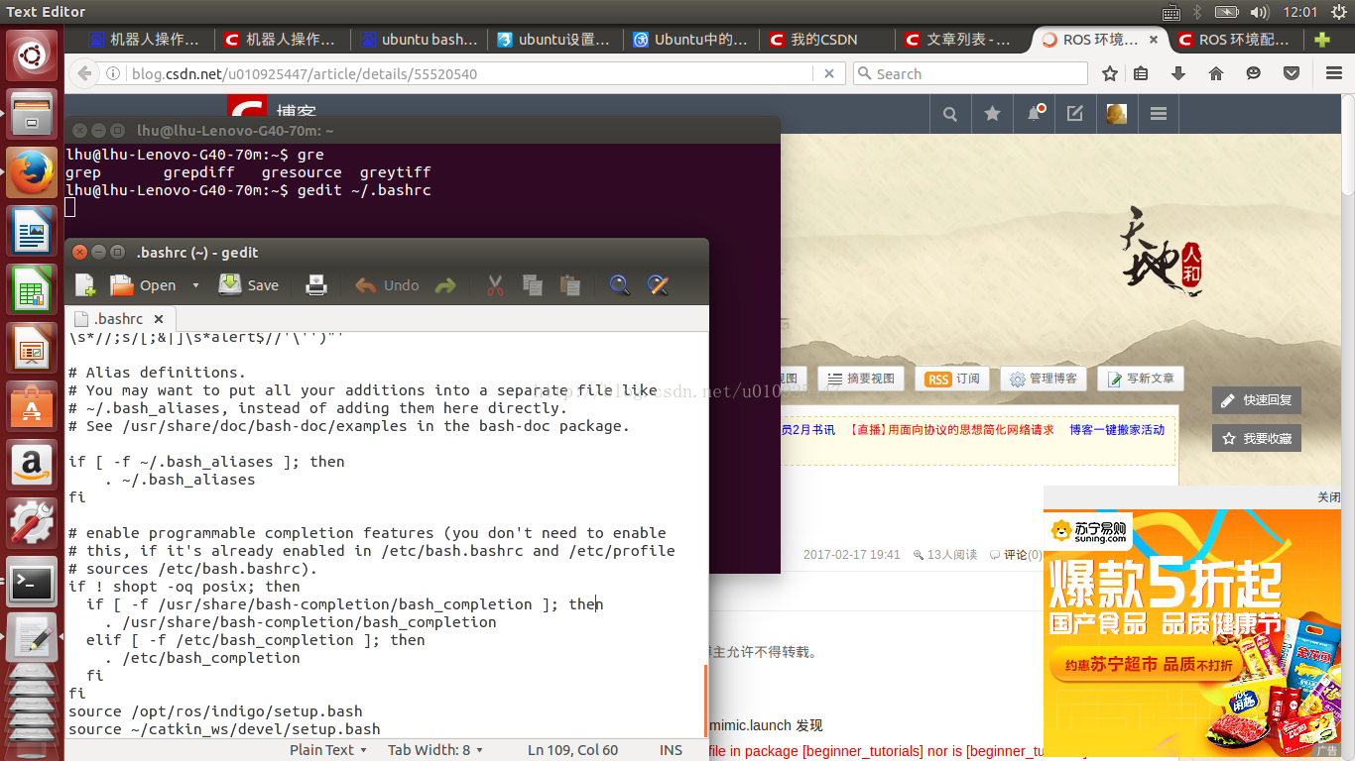
Task: Undo the last edit in gedit
Action: click(x=388, y=285)
